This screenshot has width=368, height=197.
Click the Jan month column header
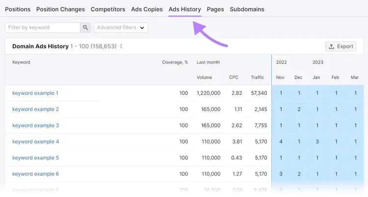(316, 77)
